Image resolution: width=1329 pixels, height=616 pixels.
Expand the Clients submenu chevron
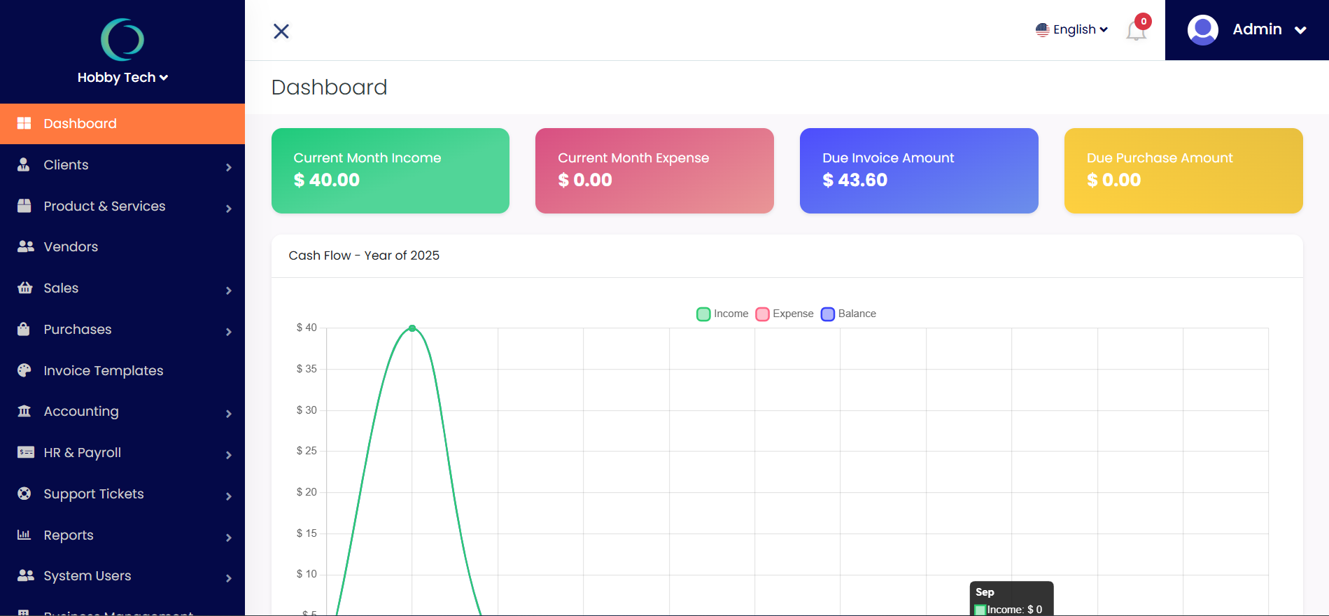(x=228, y=167)
